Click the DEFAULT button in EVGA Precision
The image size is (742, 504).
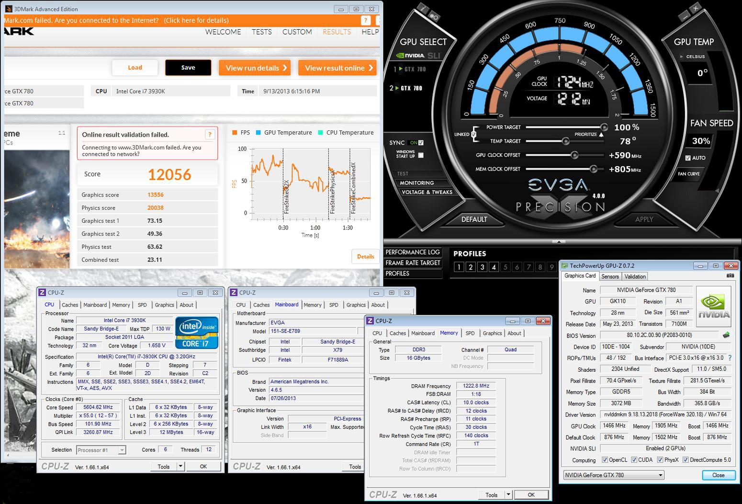pyautogui.click(x=474, y=219)
